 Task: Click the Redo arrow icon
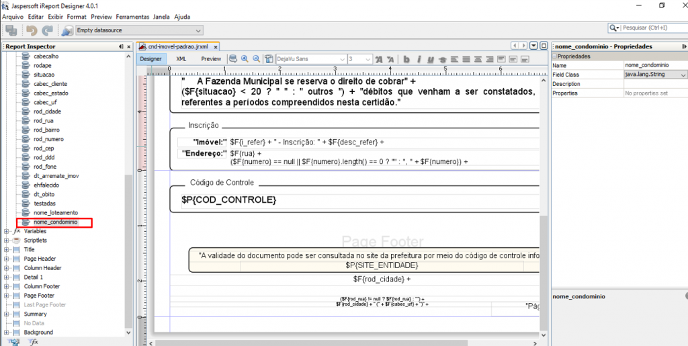(x=48, y=30)
